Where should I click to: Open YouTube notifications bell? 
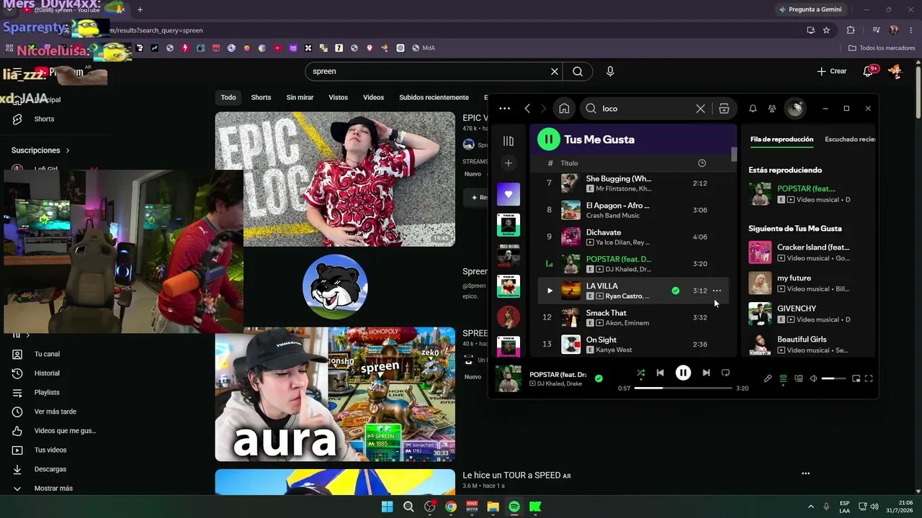click(868, 71)
